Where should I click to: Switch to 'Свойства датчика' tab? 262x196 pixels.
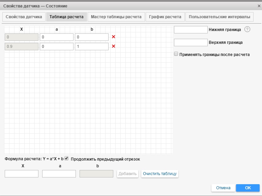(x=24, y=17)
